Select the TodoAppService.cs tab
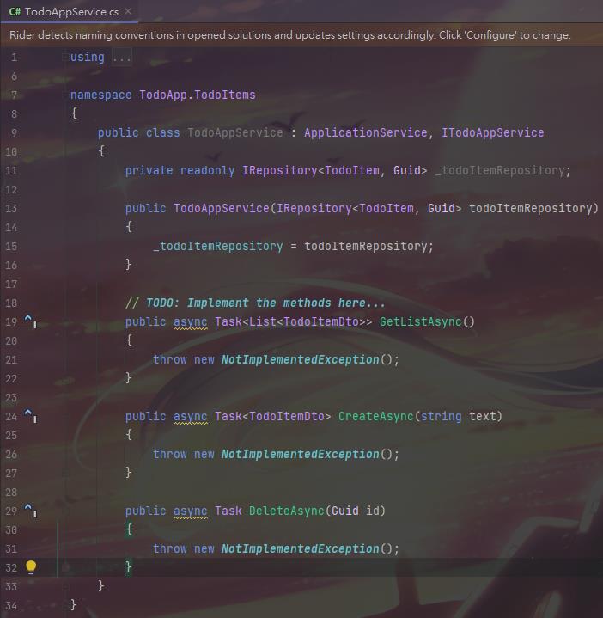 point(72,12)
